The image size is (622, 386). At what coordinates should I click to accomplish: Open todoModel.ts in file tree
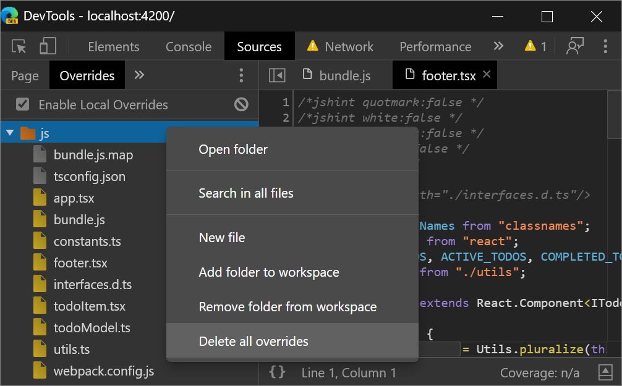[x=92, y=328]
